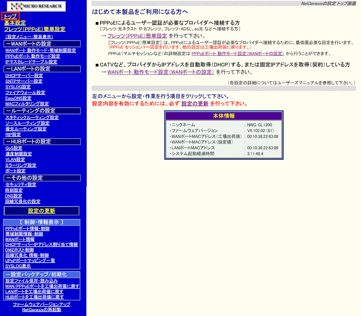The width and height of the screenshot is (361, 316).
Task: Go to セキュリティ設定
Action: (21, 185)
